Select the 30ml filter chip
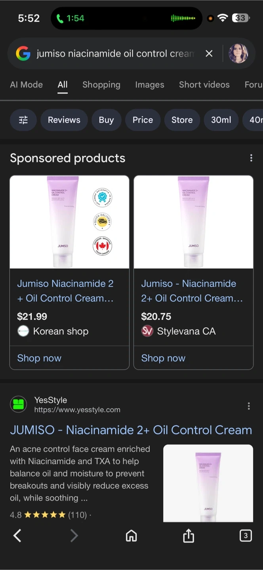 [x=221, y=120]
